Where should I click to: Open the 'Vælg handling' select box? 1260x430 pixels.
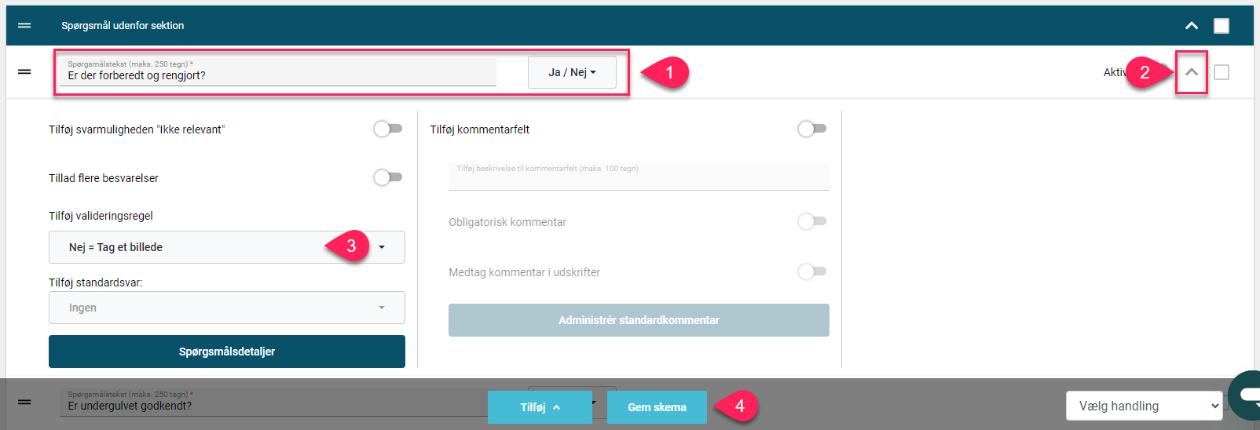(1145, 406)
